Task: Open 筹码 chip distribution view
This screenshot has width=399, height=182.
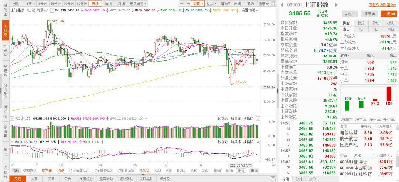Action: 225,4
